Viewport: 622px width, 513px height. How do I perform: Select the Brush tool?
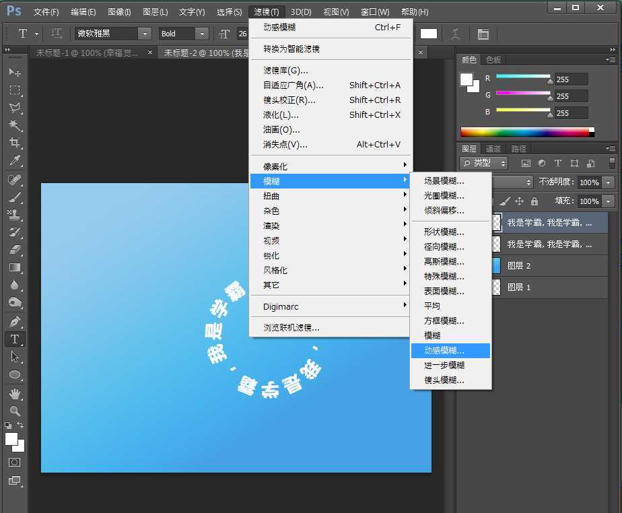(15, 197)
